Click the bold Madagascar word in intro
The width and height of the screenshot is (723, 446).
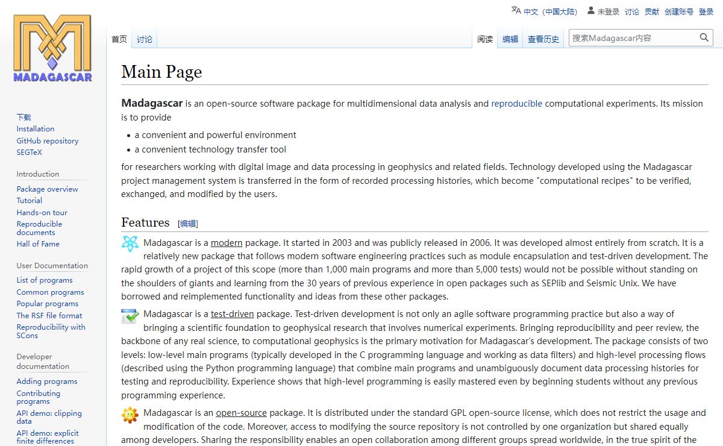pyautogui.click(x=152, y=103)
